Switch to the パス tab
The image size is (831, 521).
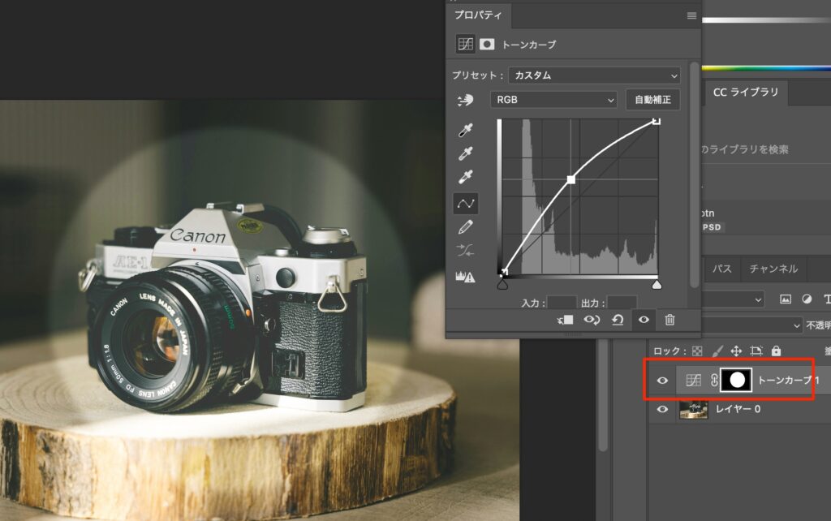click(x=721, y=269)
